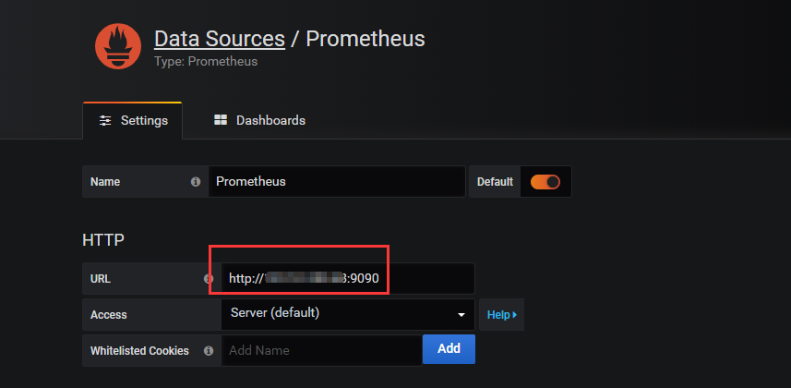The width and height of the screenshot is (791, 388).
Task: Click the sliders icon on Settings tab
Action: pyautogui.click(x=105, y=121)
